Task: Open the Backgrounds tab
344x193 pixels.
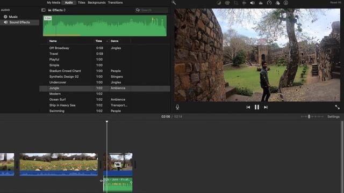Action: pos(97,3)
